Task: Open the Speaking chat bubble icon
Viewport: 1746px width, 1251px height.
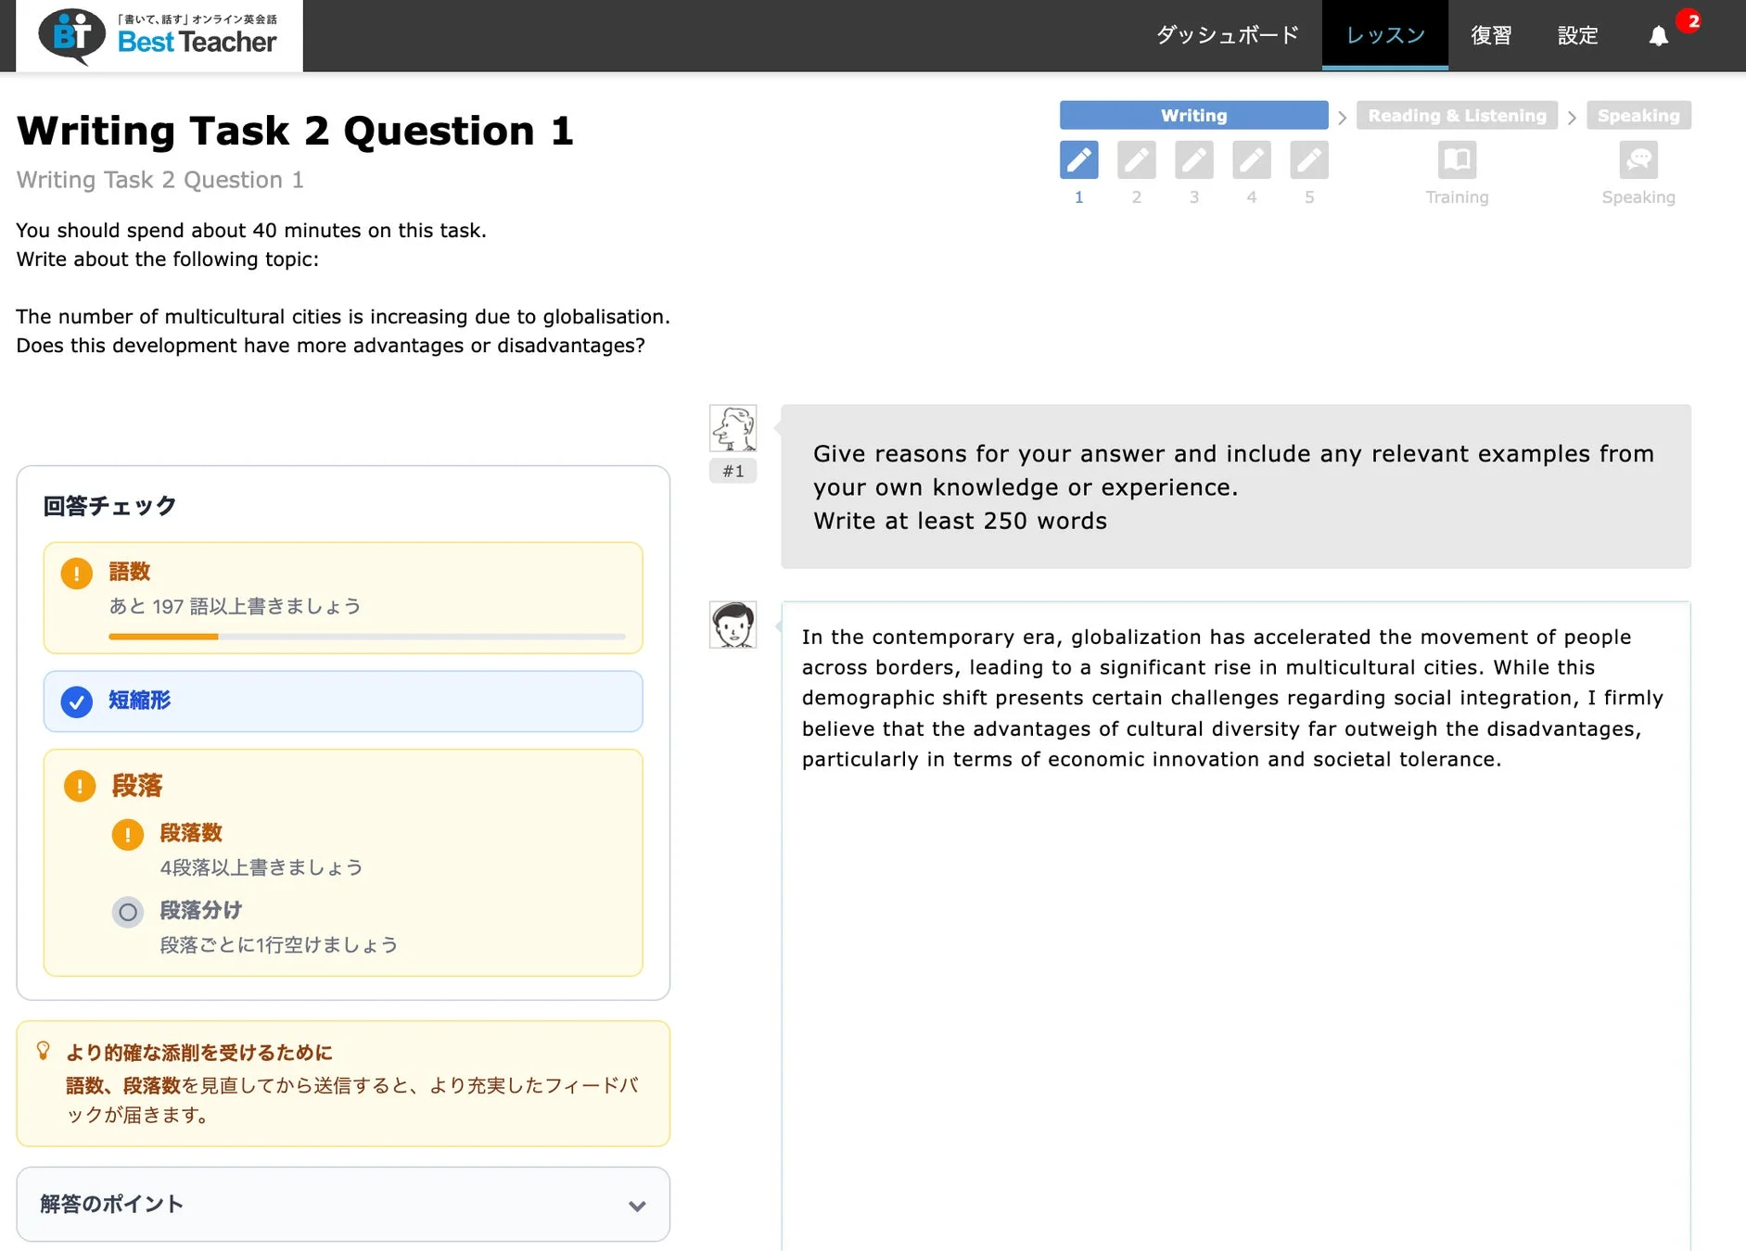Action: [x=1638, y=159]
